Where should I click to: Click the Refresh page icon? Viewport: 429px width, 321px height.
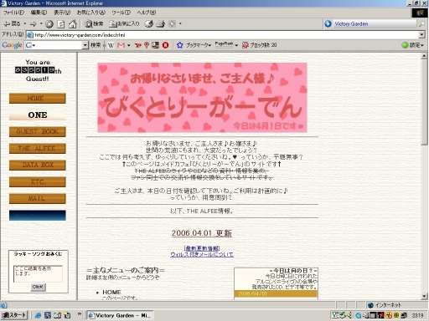tap(61, 24)
